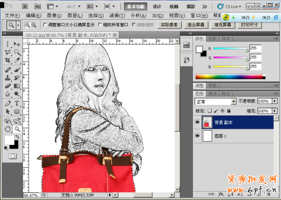This screenshot has height=200, width=281.
Task: Click the 适合屏幕 button
Action: [197, 25]
